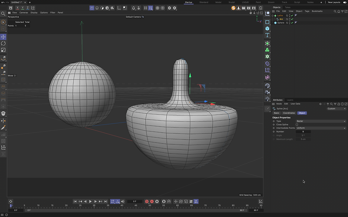
Task: Toggle Y axis lock
Action: pos(23,8)
